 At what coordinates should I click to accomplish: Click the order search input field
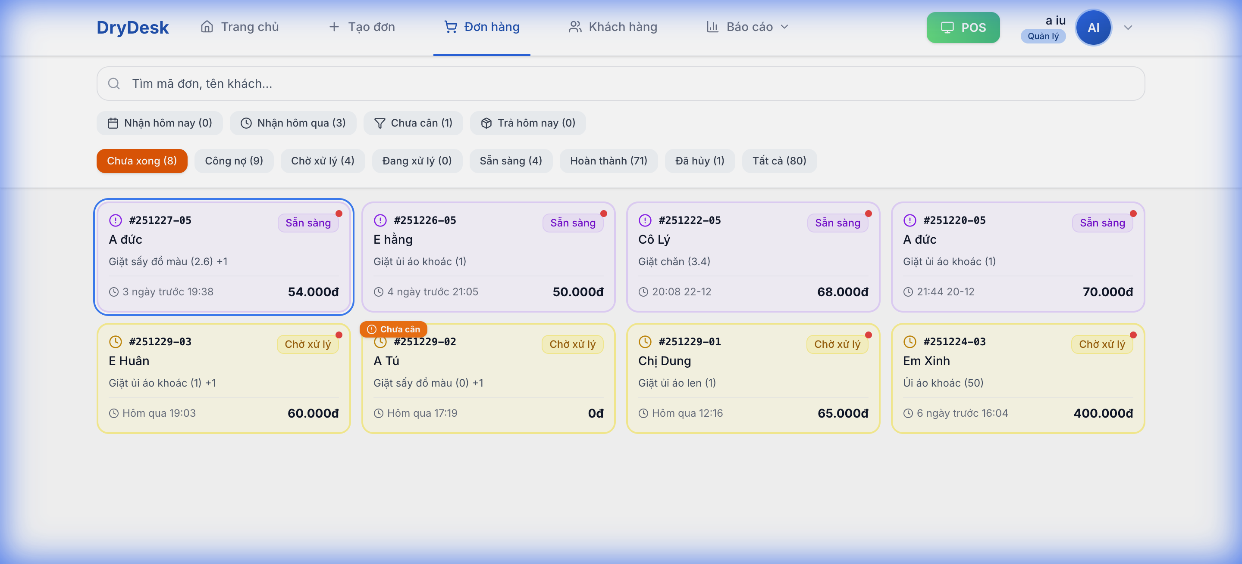pos(627,84)
